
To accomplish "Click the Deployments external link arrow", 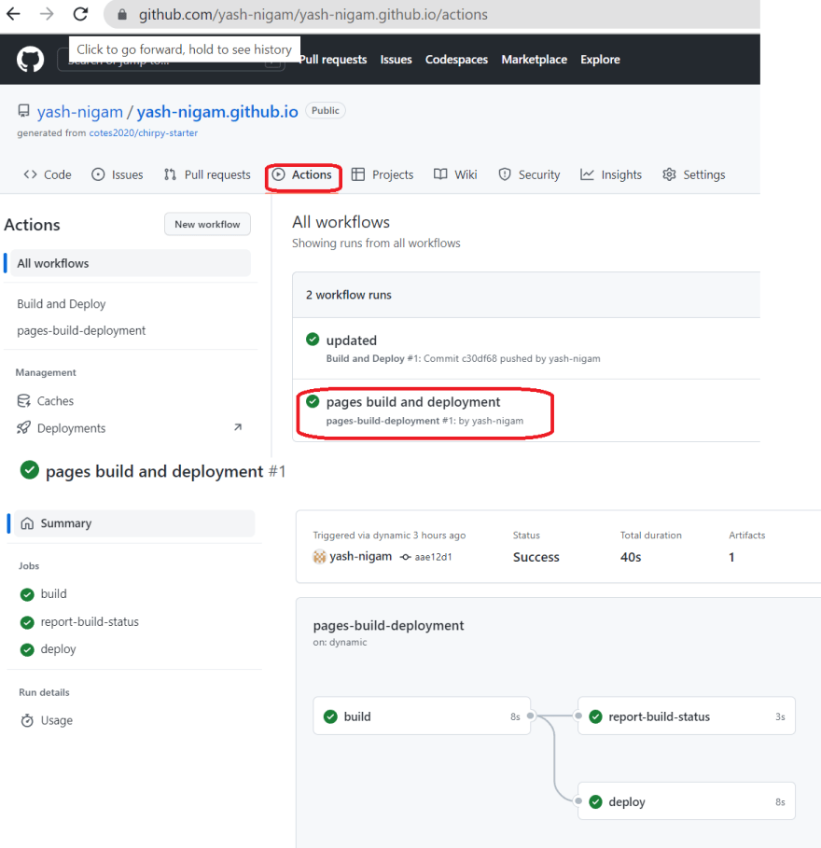I will [x=237, y=427].
